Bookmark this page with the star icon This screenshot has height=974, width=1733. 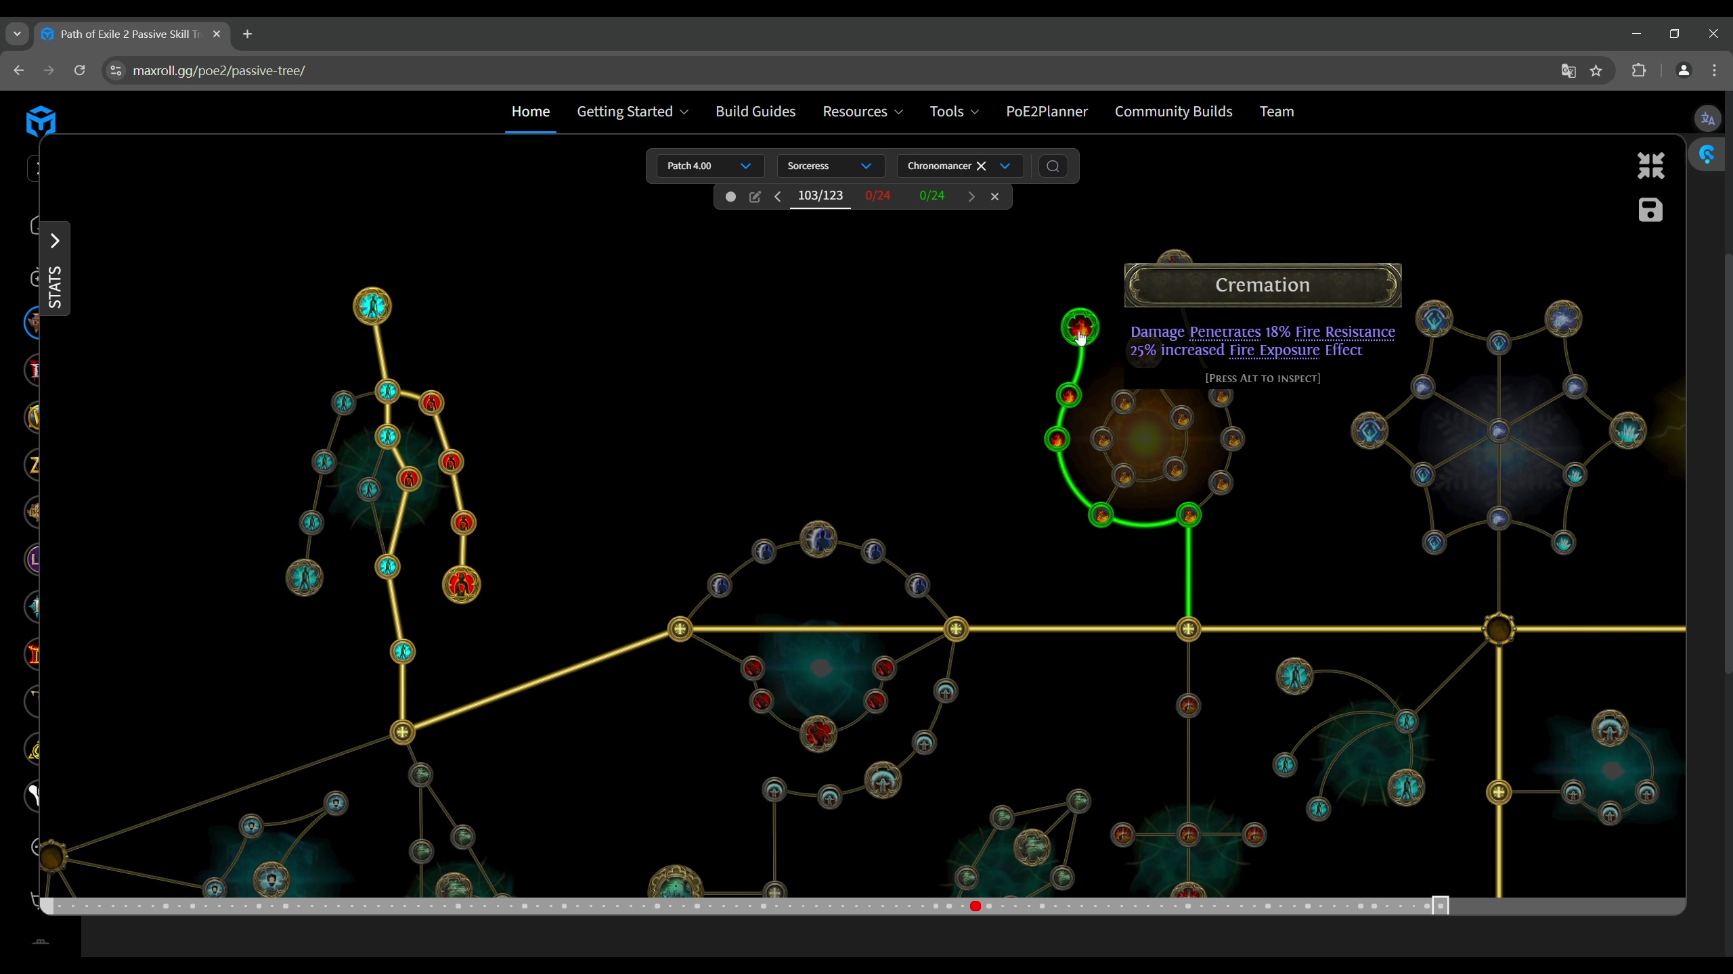coord(1596,71)
